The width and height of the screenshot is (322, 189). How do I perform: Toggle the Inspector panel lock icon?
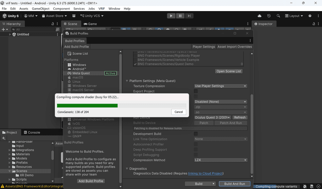click(314, 24)
